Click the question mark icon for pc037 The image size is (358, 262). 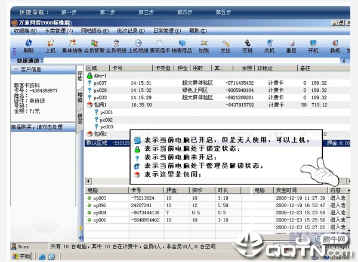coord(89,83)
